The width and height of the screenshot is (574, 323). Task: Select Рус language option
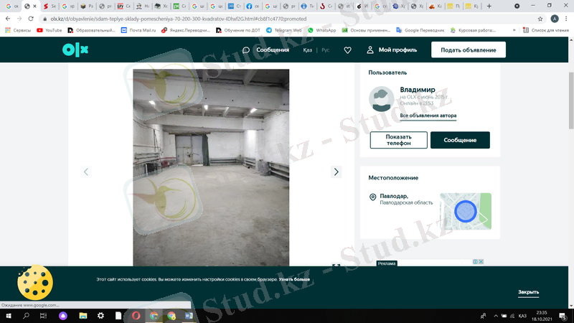point(325,50)
